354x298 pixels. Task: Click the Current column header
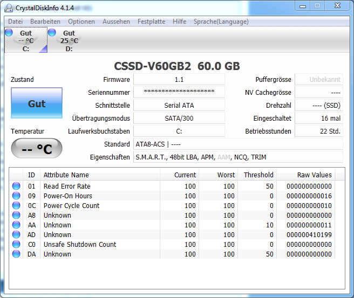pos(180,175)
